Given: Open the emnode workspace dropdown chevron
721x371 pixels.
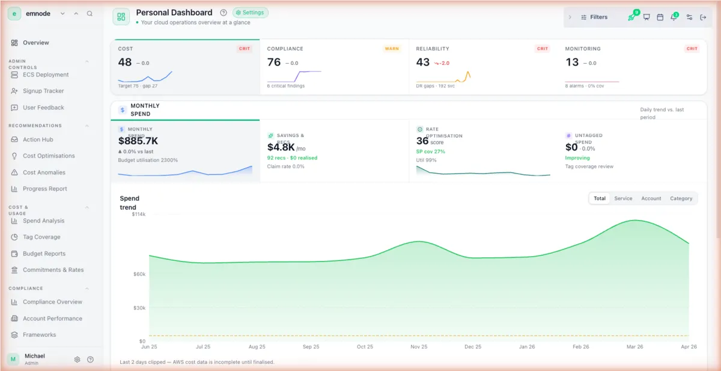Looking at the screenshot, I should tap(62, 13).
